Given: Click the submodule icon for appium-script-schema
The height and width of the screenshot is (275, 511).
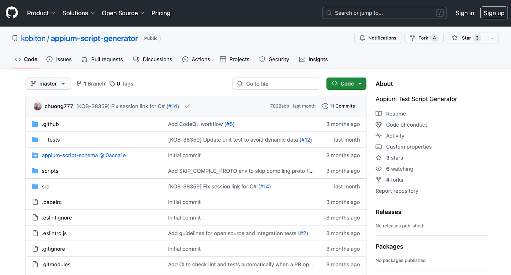Looking at the screenshot, I should [x=35, y=155].
